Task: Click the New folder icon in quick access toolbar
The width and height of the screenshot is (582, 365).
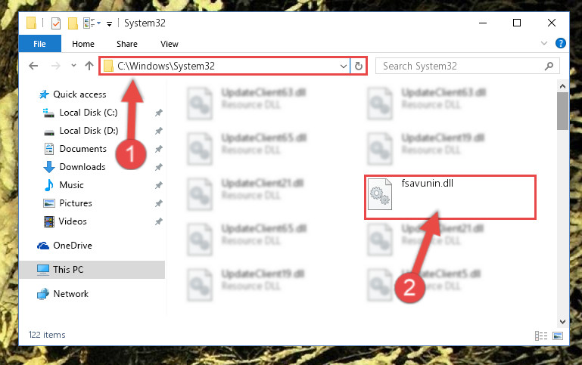Action: tap(73, 23)
